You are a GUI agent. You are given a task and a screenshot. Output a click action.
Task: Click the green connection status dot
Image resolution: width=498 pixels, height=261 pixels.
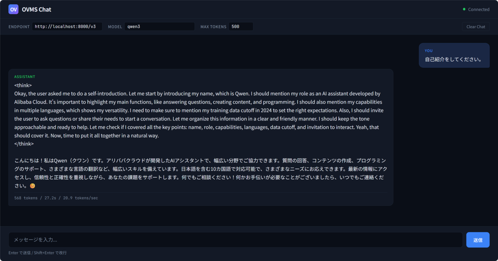[464, 9]
